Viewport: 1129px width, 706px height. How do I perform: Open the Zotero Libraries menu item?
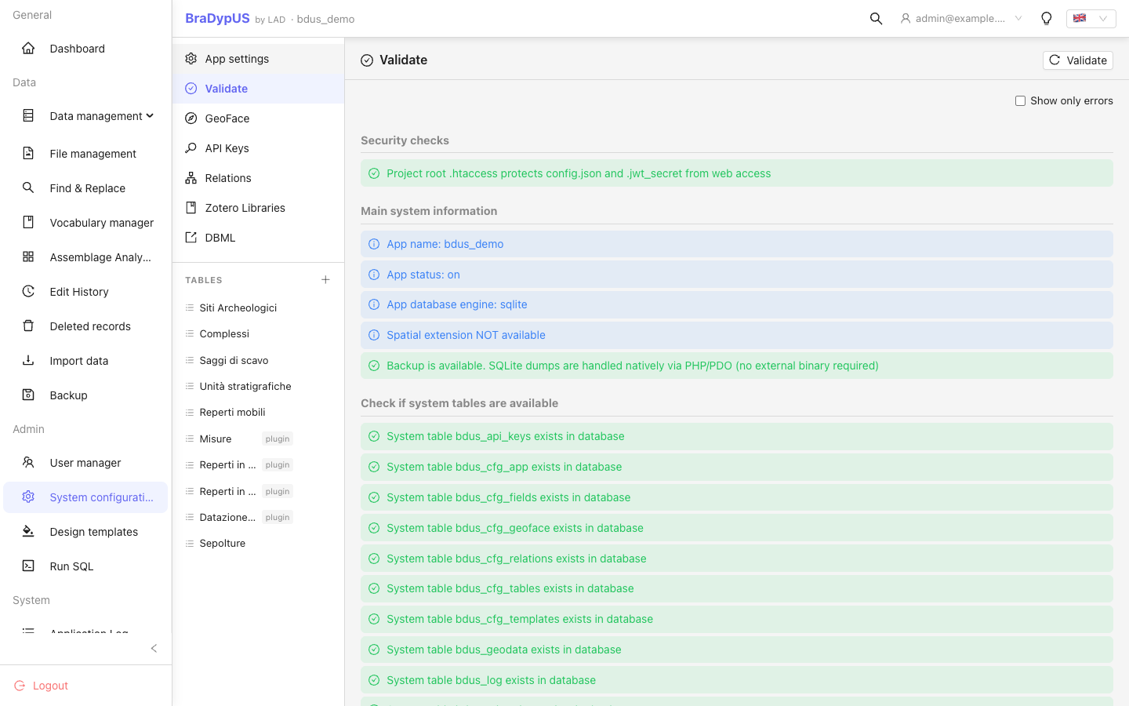click(258, 208)
